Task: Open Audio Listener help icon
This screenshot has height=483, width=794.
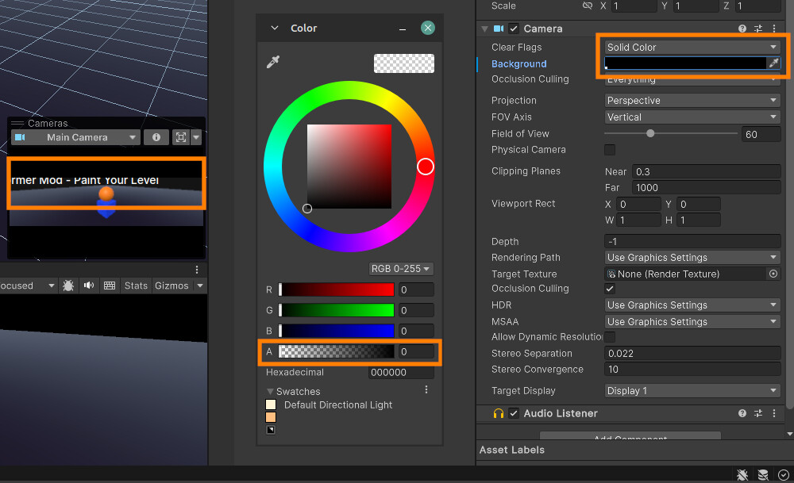Action: (x=742, y=413)
